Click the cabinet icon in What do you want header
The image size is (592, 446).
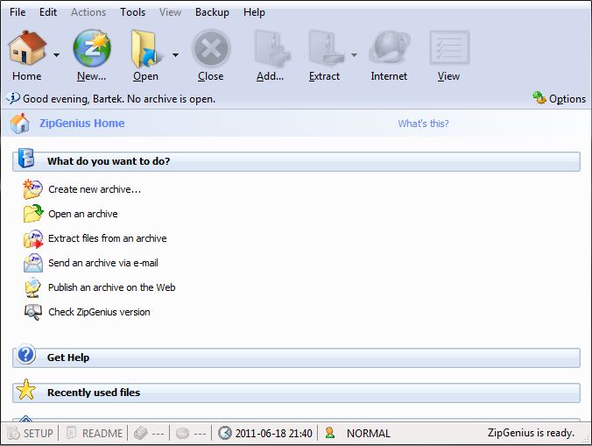[26, 158]
